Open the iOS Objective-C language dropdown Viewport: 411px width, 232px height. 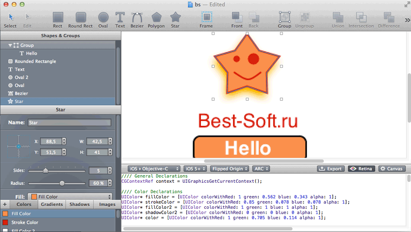[153, 169]
